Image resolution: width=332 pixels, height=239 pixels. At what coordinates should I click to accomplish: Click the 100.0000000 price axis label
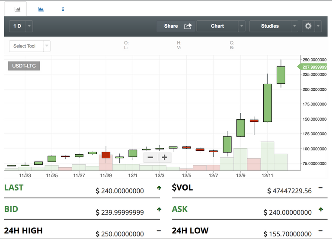(x=314, y=149)
